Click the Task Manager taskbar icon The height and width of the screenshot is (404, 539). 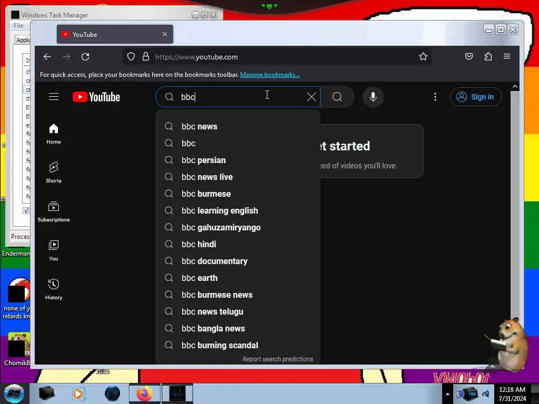pos(177,393)
